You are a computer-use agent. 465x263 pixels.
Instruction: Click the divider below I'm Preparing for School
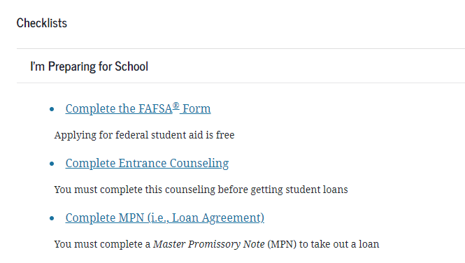(x=241, y=83)
